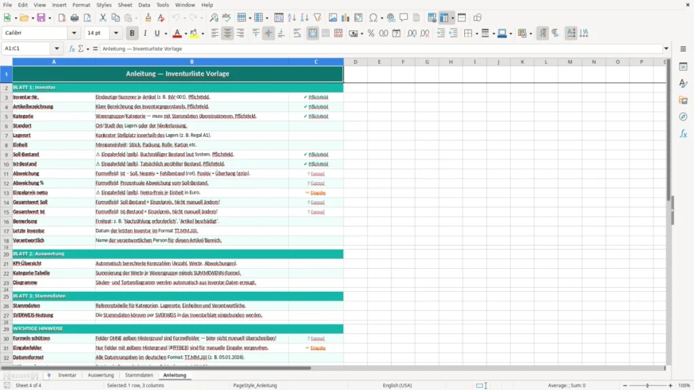Open the Select Function sum dropdown arrow
This screenshot has height=390, width=694.
tap(87, 49)
